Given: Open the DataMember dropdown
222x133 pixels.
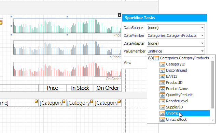Looking at the screenshot, I should click(x=202, y=35).
